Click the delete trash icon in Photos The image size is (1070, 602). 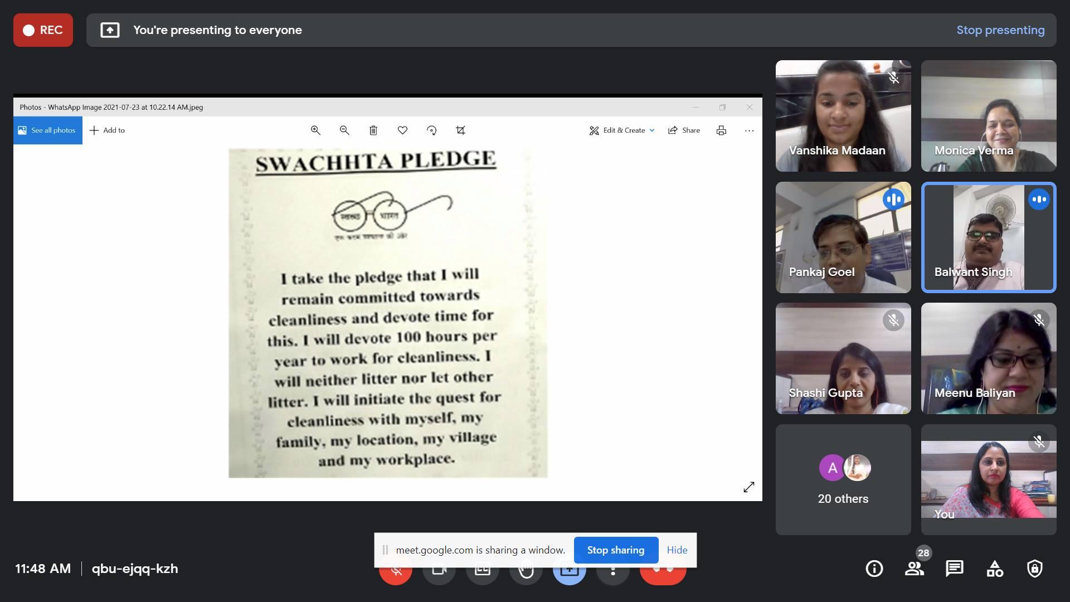[x=373, y=130]
